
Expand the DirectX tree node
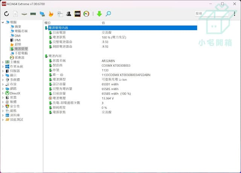click(x=3, y=93)
